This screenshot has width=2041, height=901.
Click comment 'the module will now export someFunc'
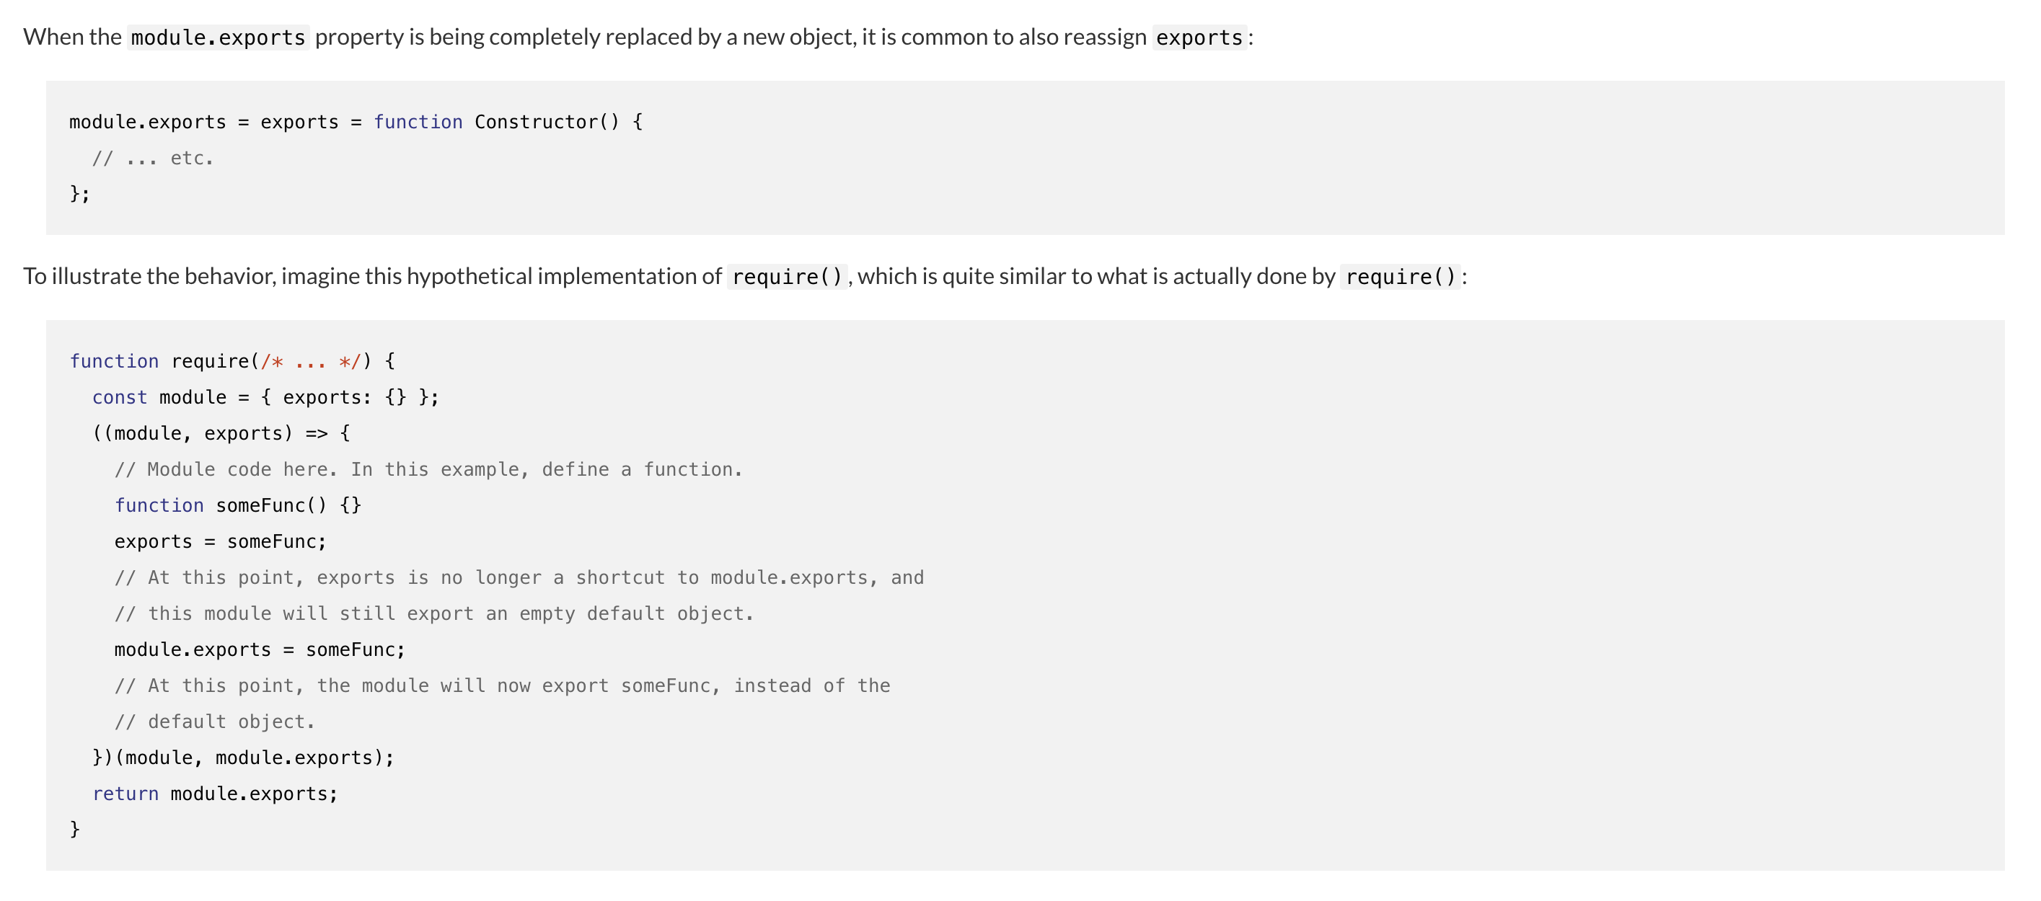[x=503, y=685]
